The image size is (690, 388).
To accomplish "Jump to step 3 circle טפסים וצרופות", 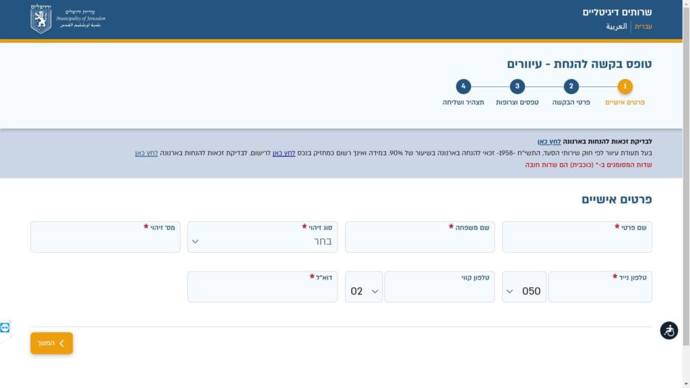I will [517, 86].
